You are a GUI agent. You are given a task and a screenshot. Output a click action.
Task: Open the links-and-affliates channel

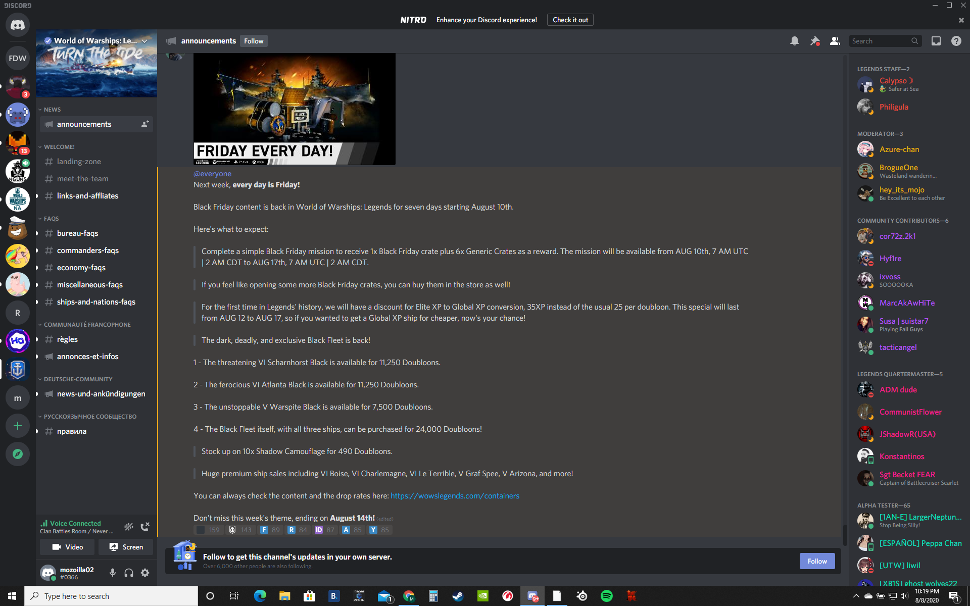[87, 196]
